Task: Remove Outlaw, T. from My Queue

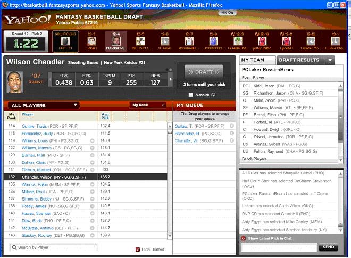Action: pyautogui.click(x=232, y=126)
